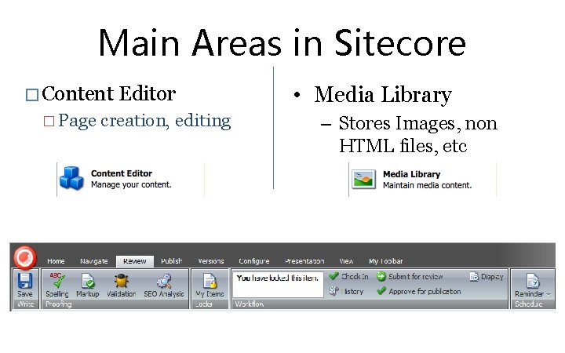
Task: Click 'Maintain media content.' text
Action: tap(427, 185)
